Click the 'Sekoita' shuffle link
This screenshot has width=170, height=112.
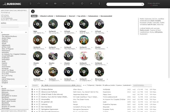click(x=99, y=85)
